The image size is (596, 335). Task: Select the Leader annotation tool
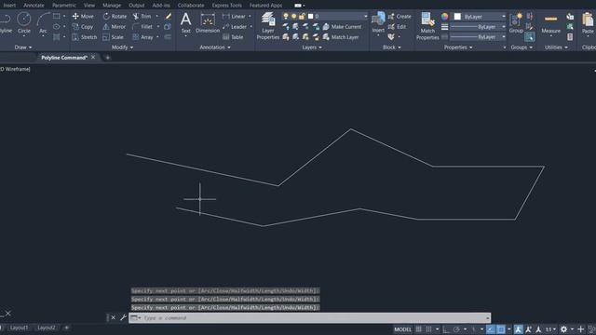pyautogui.click(x=235, y=27)
